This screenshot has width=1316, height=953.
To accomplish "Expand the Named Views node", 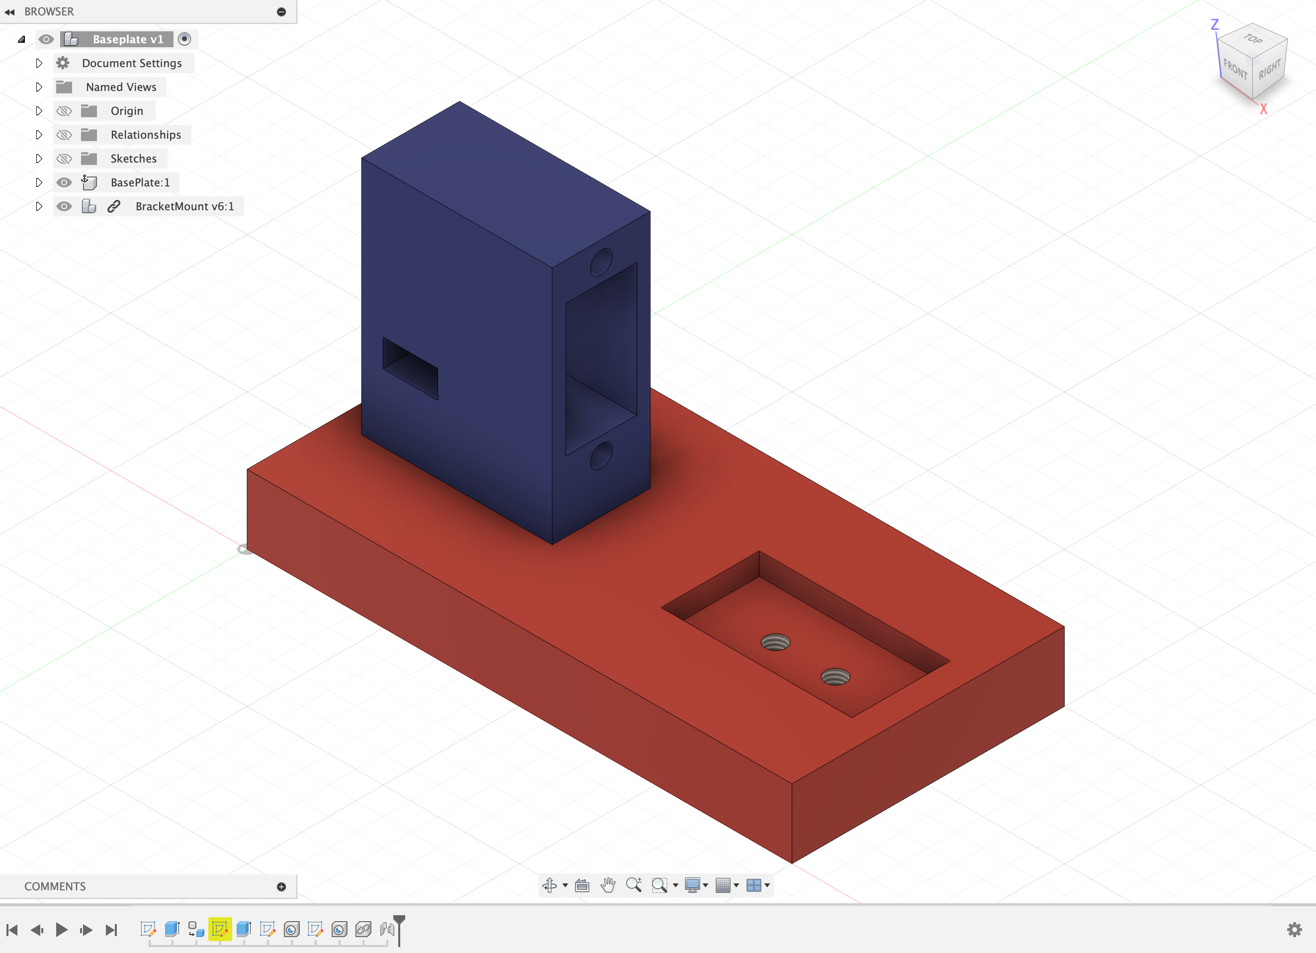I will 39,87.
